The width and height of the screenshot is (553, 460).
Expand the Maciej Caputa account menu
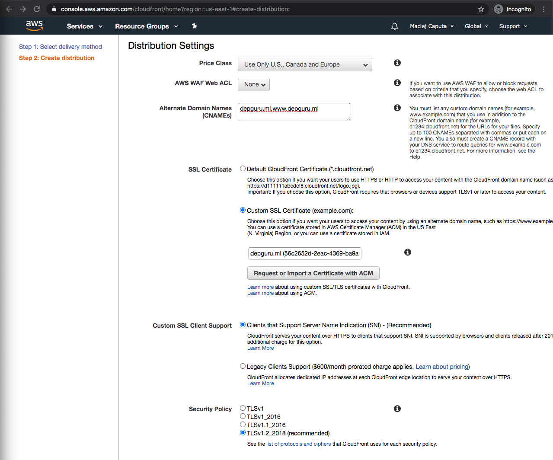(432, 26)
